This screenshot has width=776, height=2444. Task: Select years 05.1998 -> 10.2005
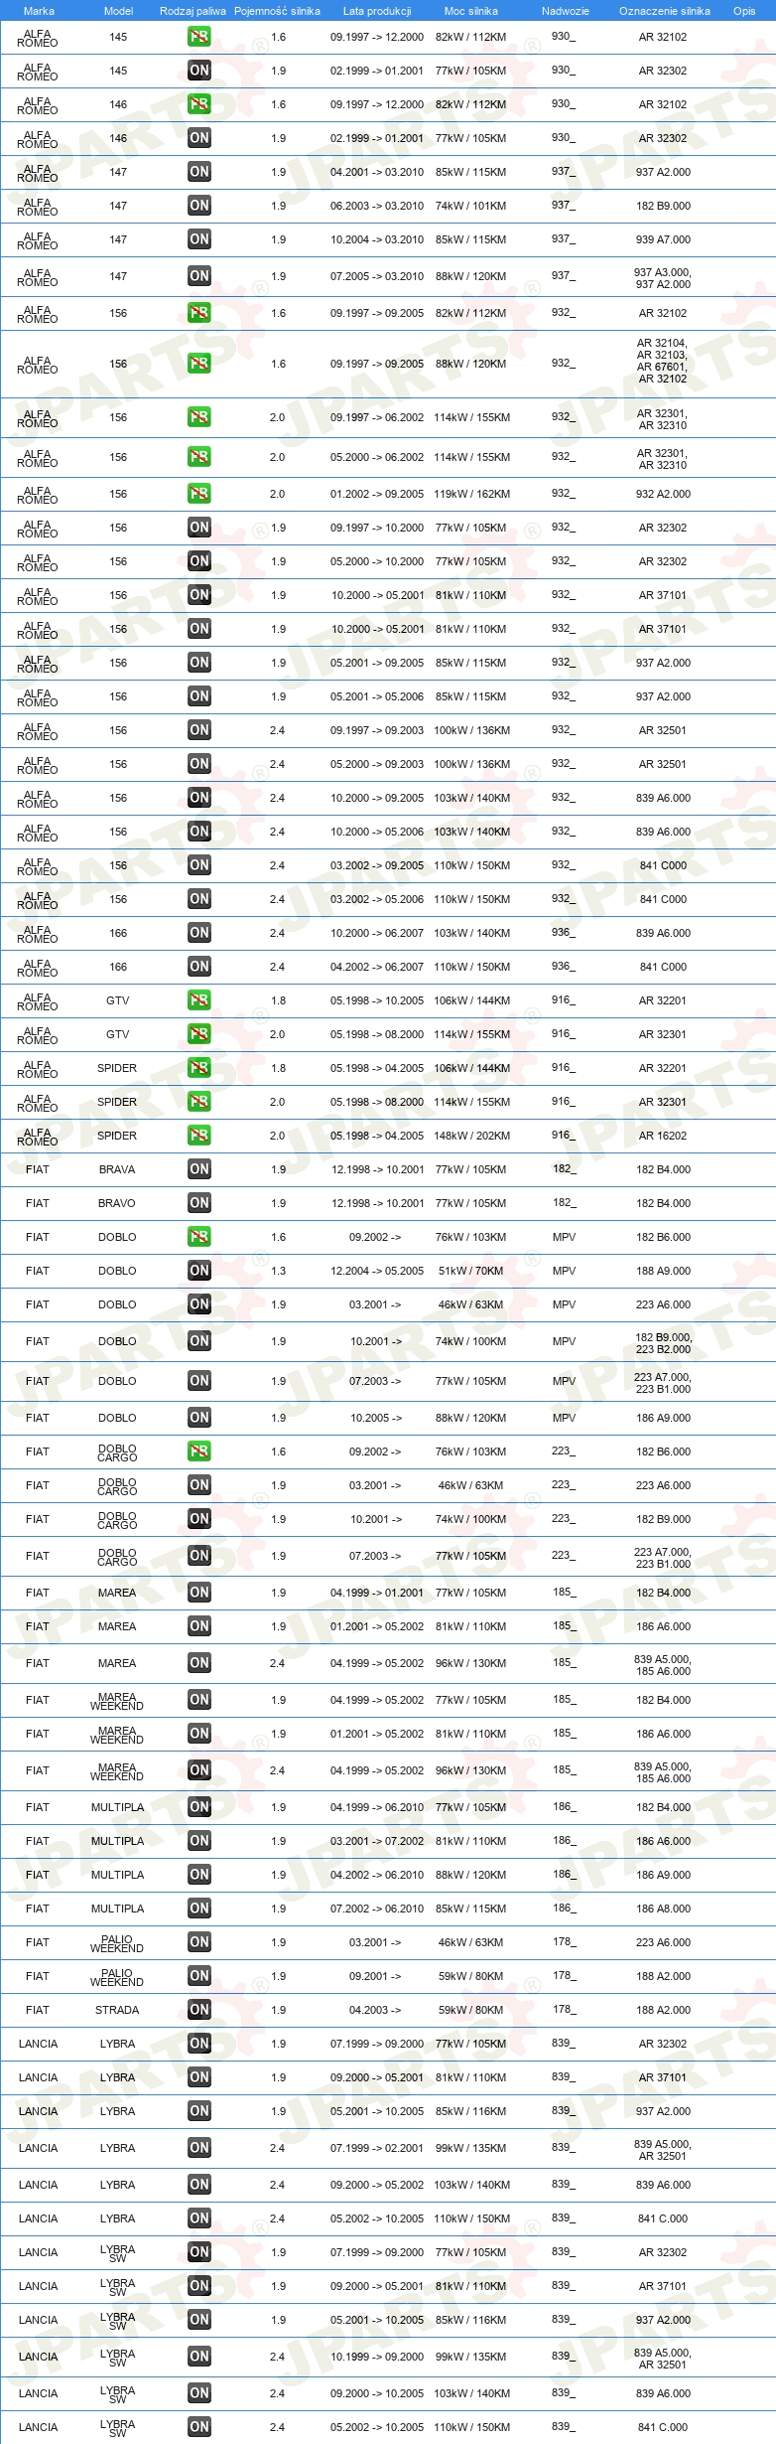click(x=377, y=1000)
